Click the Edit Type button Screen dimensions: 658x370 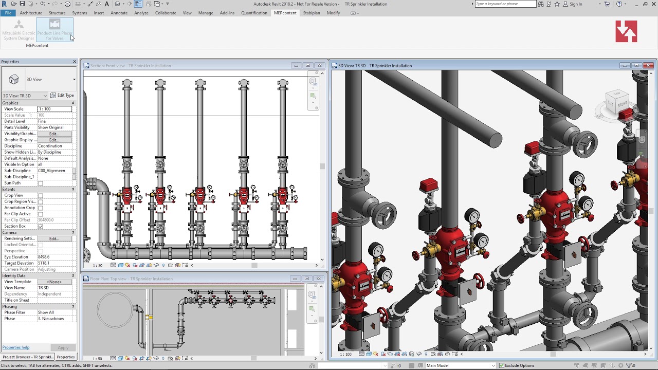pos(62,96)
